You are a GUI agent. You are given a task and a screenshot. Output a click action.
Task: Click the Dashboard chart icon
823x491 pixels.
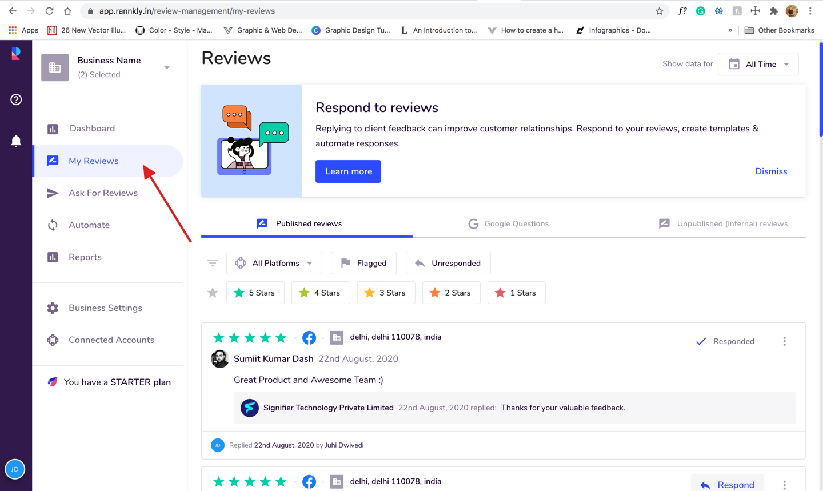pos(53,129)
